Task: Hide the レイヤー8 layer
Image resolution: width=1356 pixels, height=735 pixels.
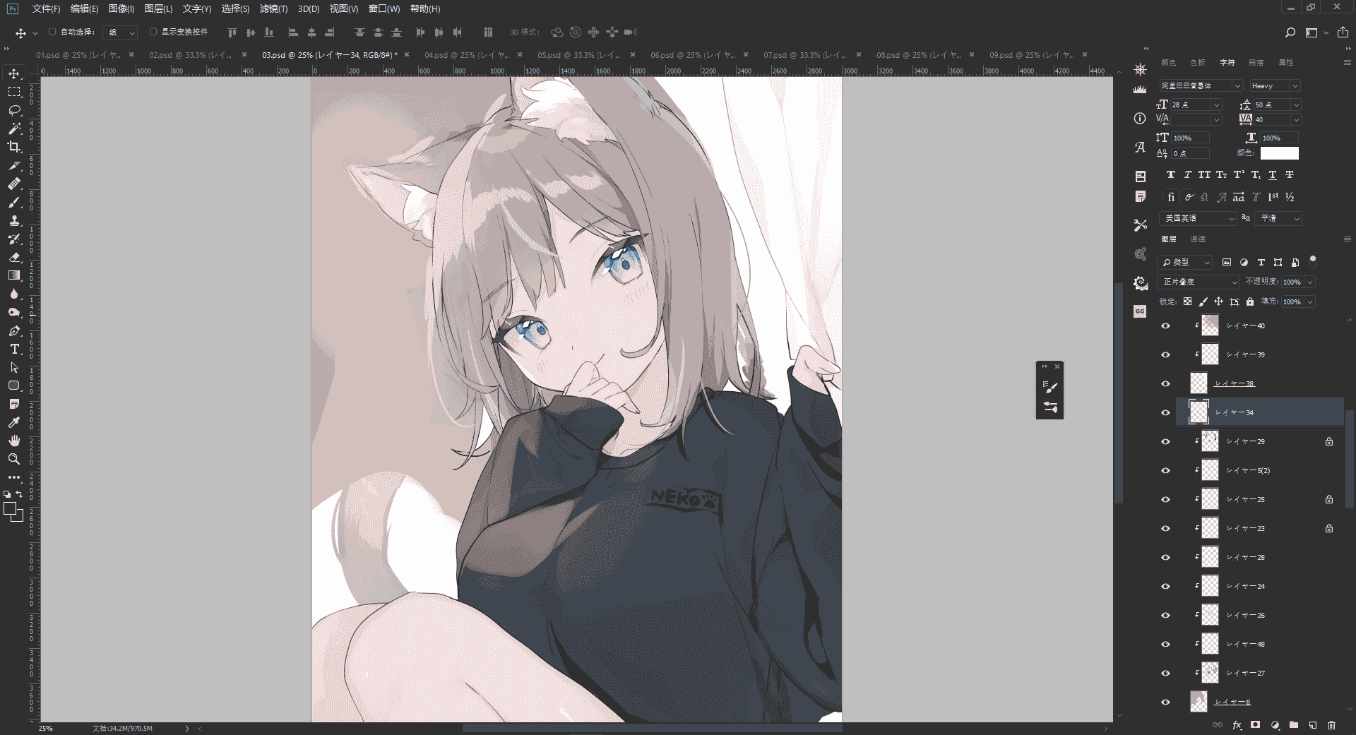Action: tap(1166, 703)
